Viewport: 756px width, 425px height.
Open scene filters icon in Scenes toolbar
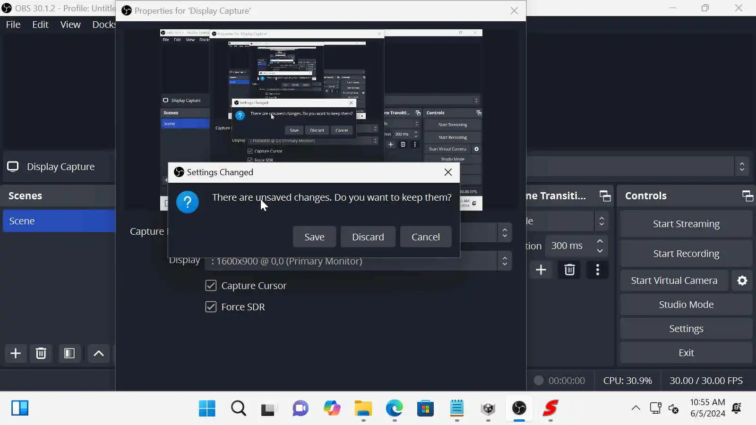[x=69, y=353]
